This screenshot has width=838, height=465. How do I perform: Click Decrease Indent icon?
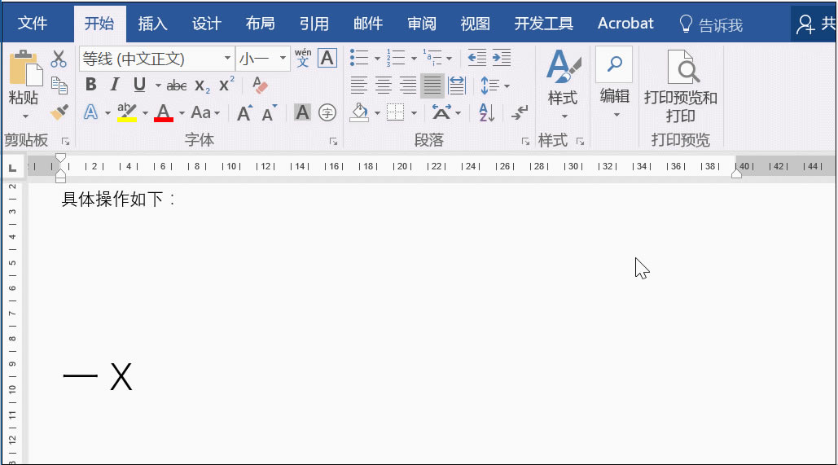[x=476, y=58]
